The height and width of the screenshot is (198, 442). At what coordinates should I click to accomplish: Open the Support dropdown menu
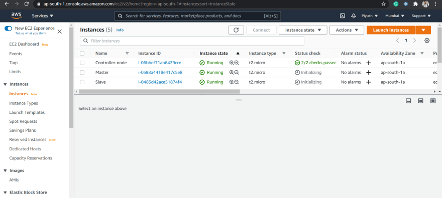[x=421, y=16]
